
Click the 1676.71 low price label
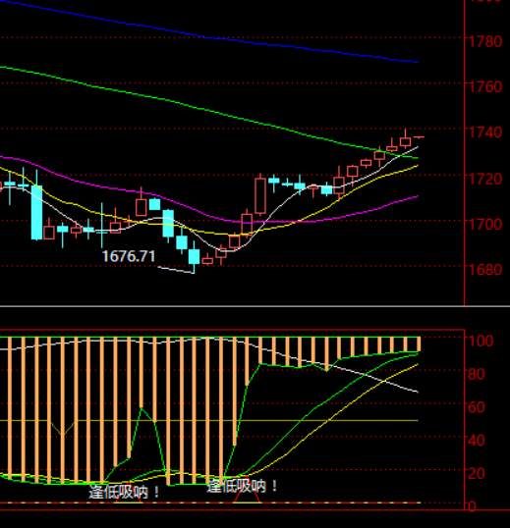tap(129, 256)
